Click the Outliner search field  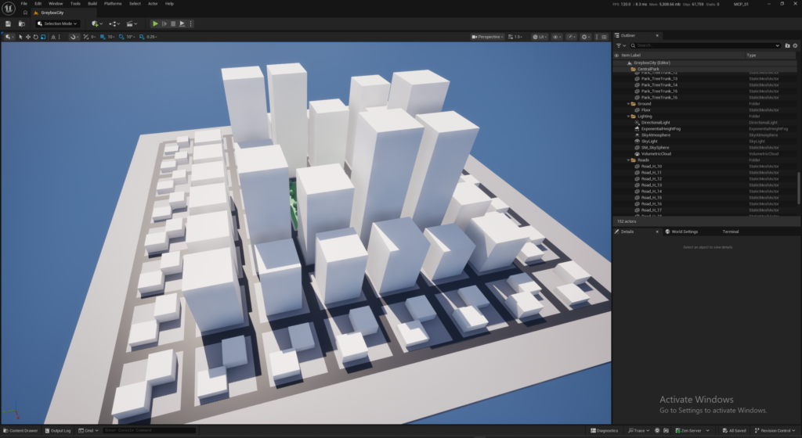point(705,45)
